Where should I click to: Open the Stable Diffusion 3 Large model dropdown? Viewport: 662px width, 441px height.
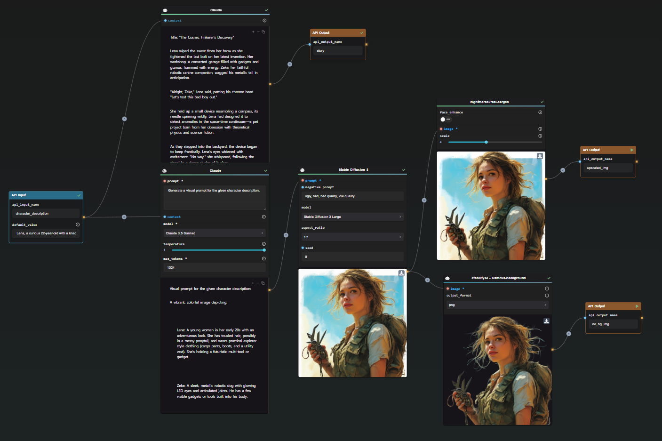pyautogui.click(x=352, y=217)
